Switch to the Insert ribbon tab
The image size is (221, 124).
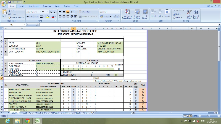coord(21,6)
